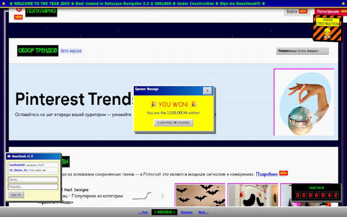347x217 pixels.
Task: Open a Random web ring site
Action: click(187, 212)
